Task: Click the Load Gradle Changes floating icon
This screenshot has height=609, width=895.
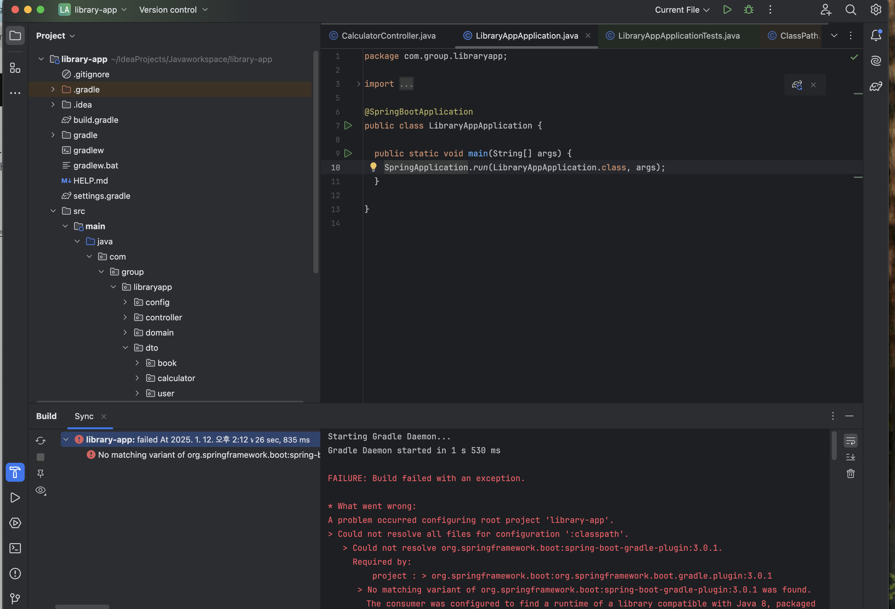Action: coord(797,85)
